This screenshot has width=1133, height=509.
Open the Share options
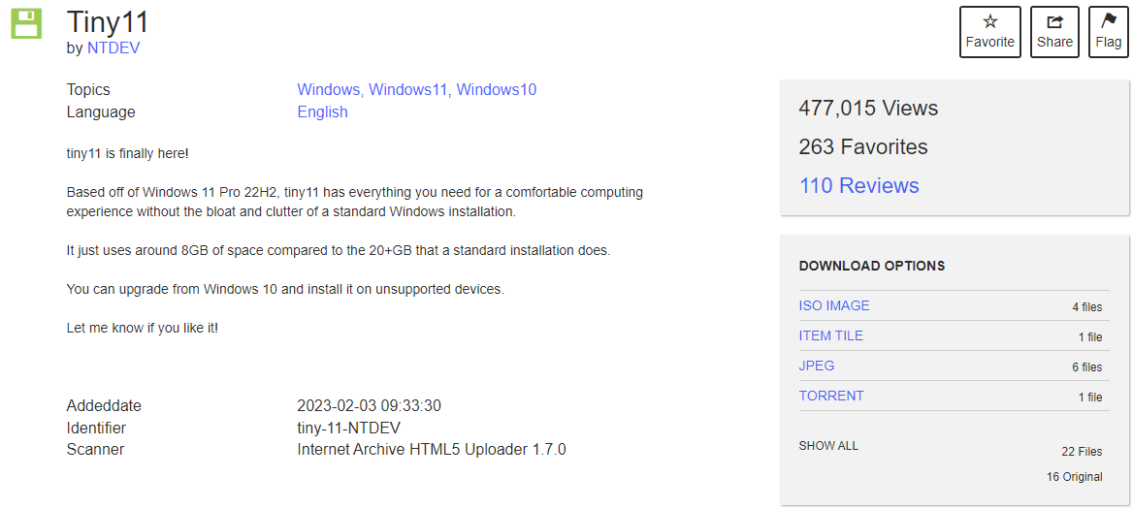pos(1054,32)
